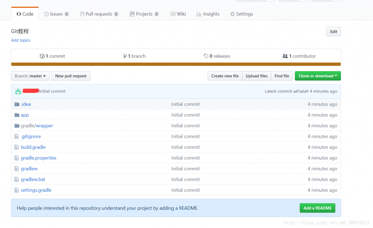Click the latest commit hash a47a5df
This screenshot has height=228, width=373.
coord(301,91)
